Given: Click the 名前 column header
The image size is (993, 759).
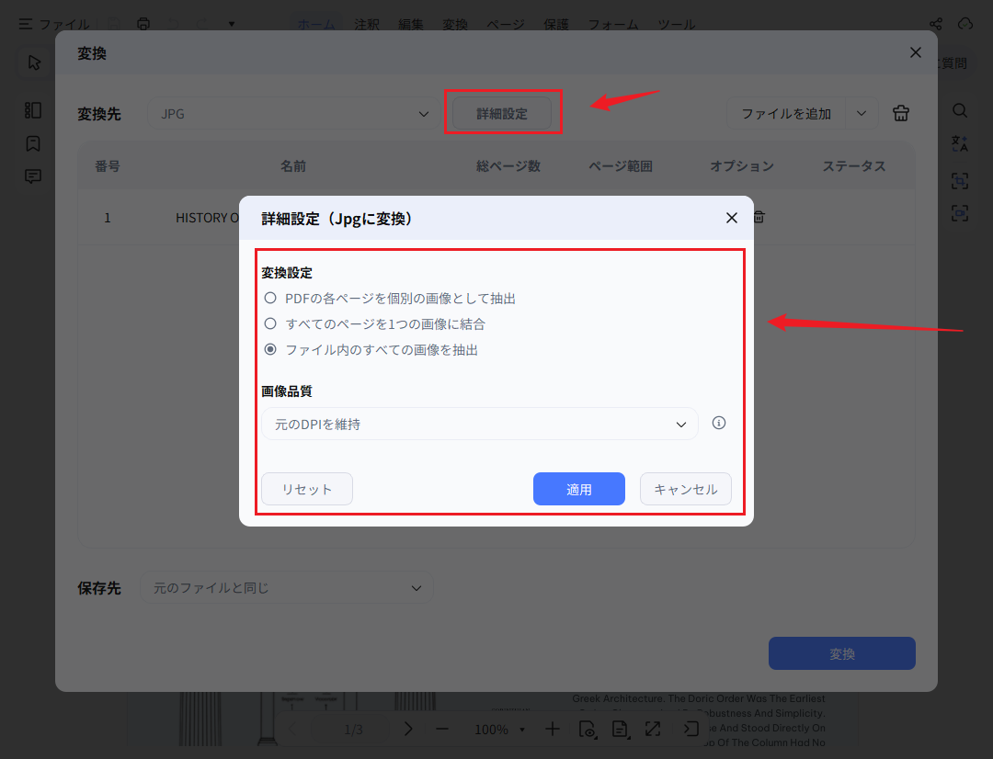Looking at the screenshot, I should (293, 165).
